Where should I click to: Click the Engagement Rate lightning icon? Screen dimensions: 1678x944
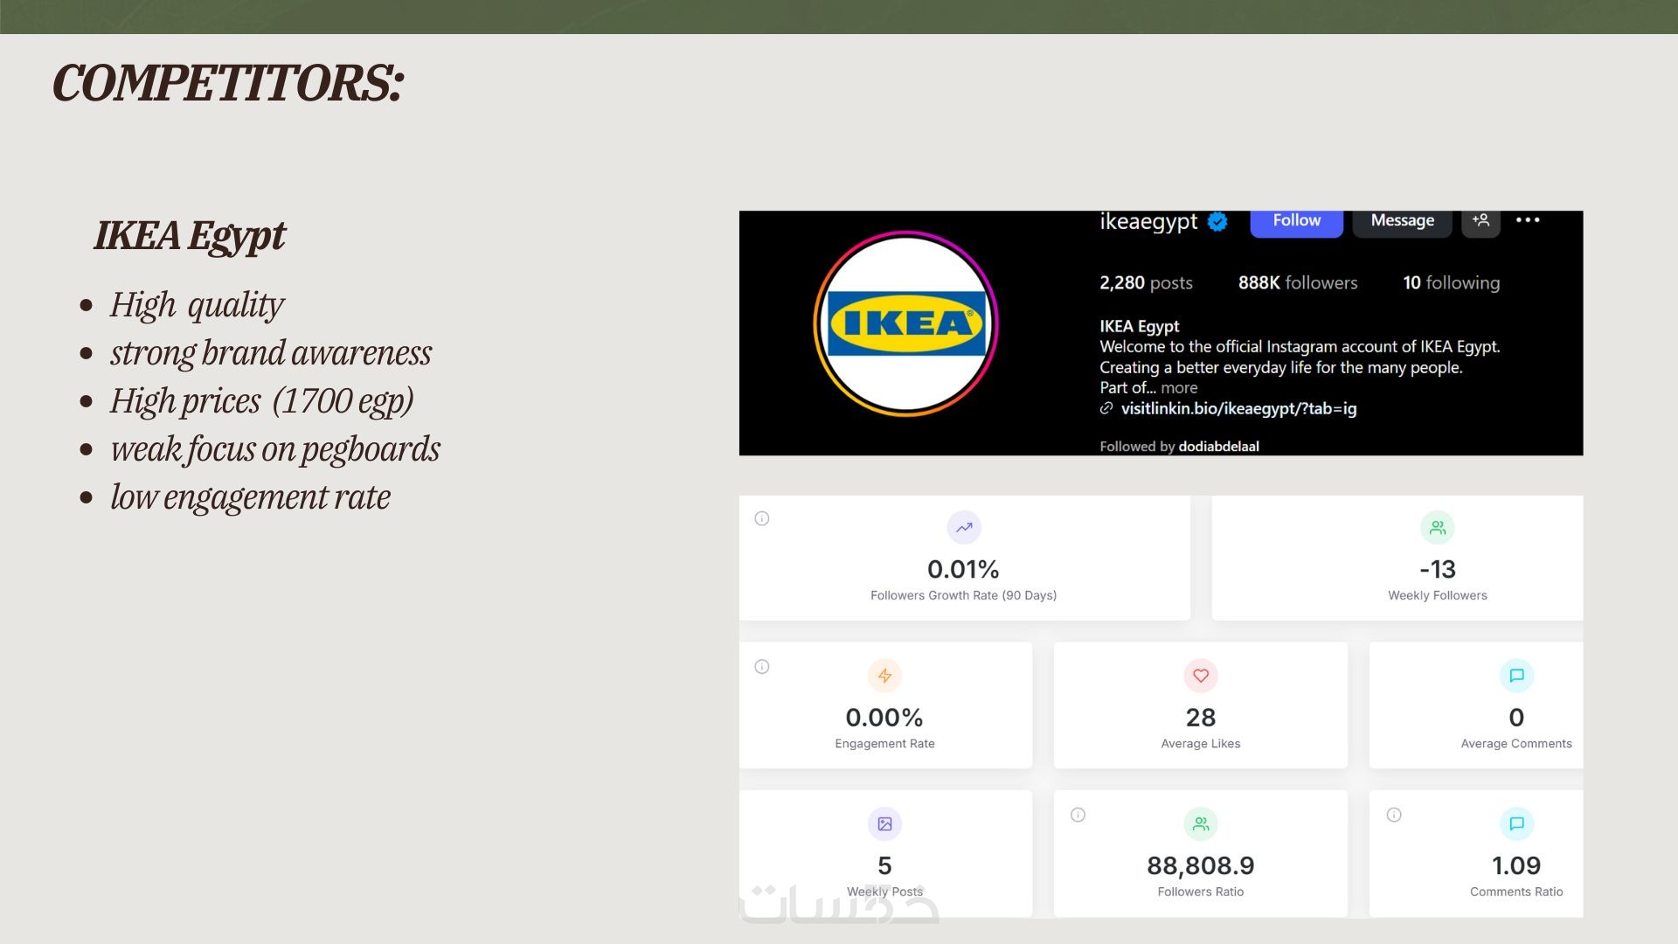884,676
